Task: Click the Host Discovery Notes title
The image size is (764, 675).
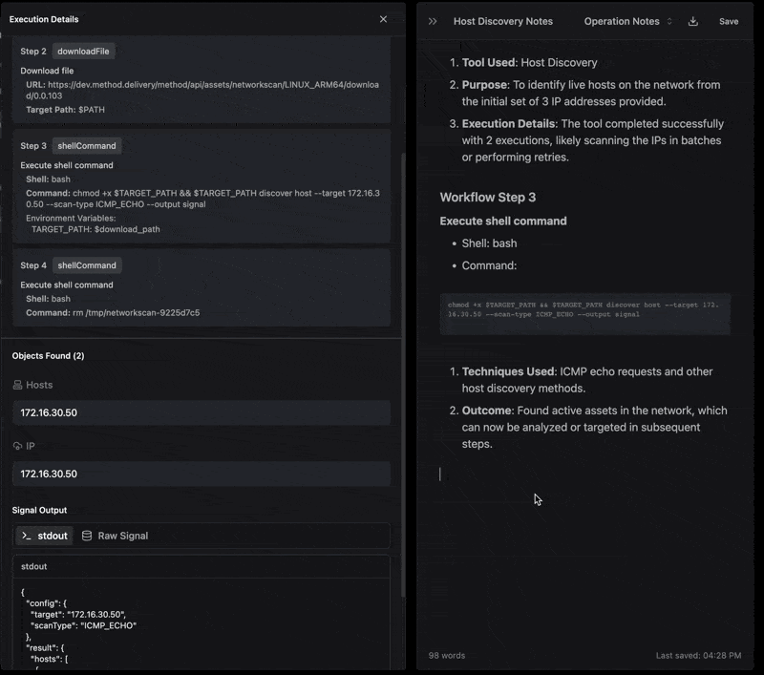Action: (x=502, y=21)
